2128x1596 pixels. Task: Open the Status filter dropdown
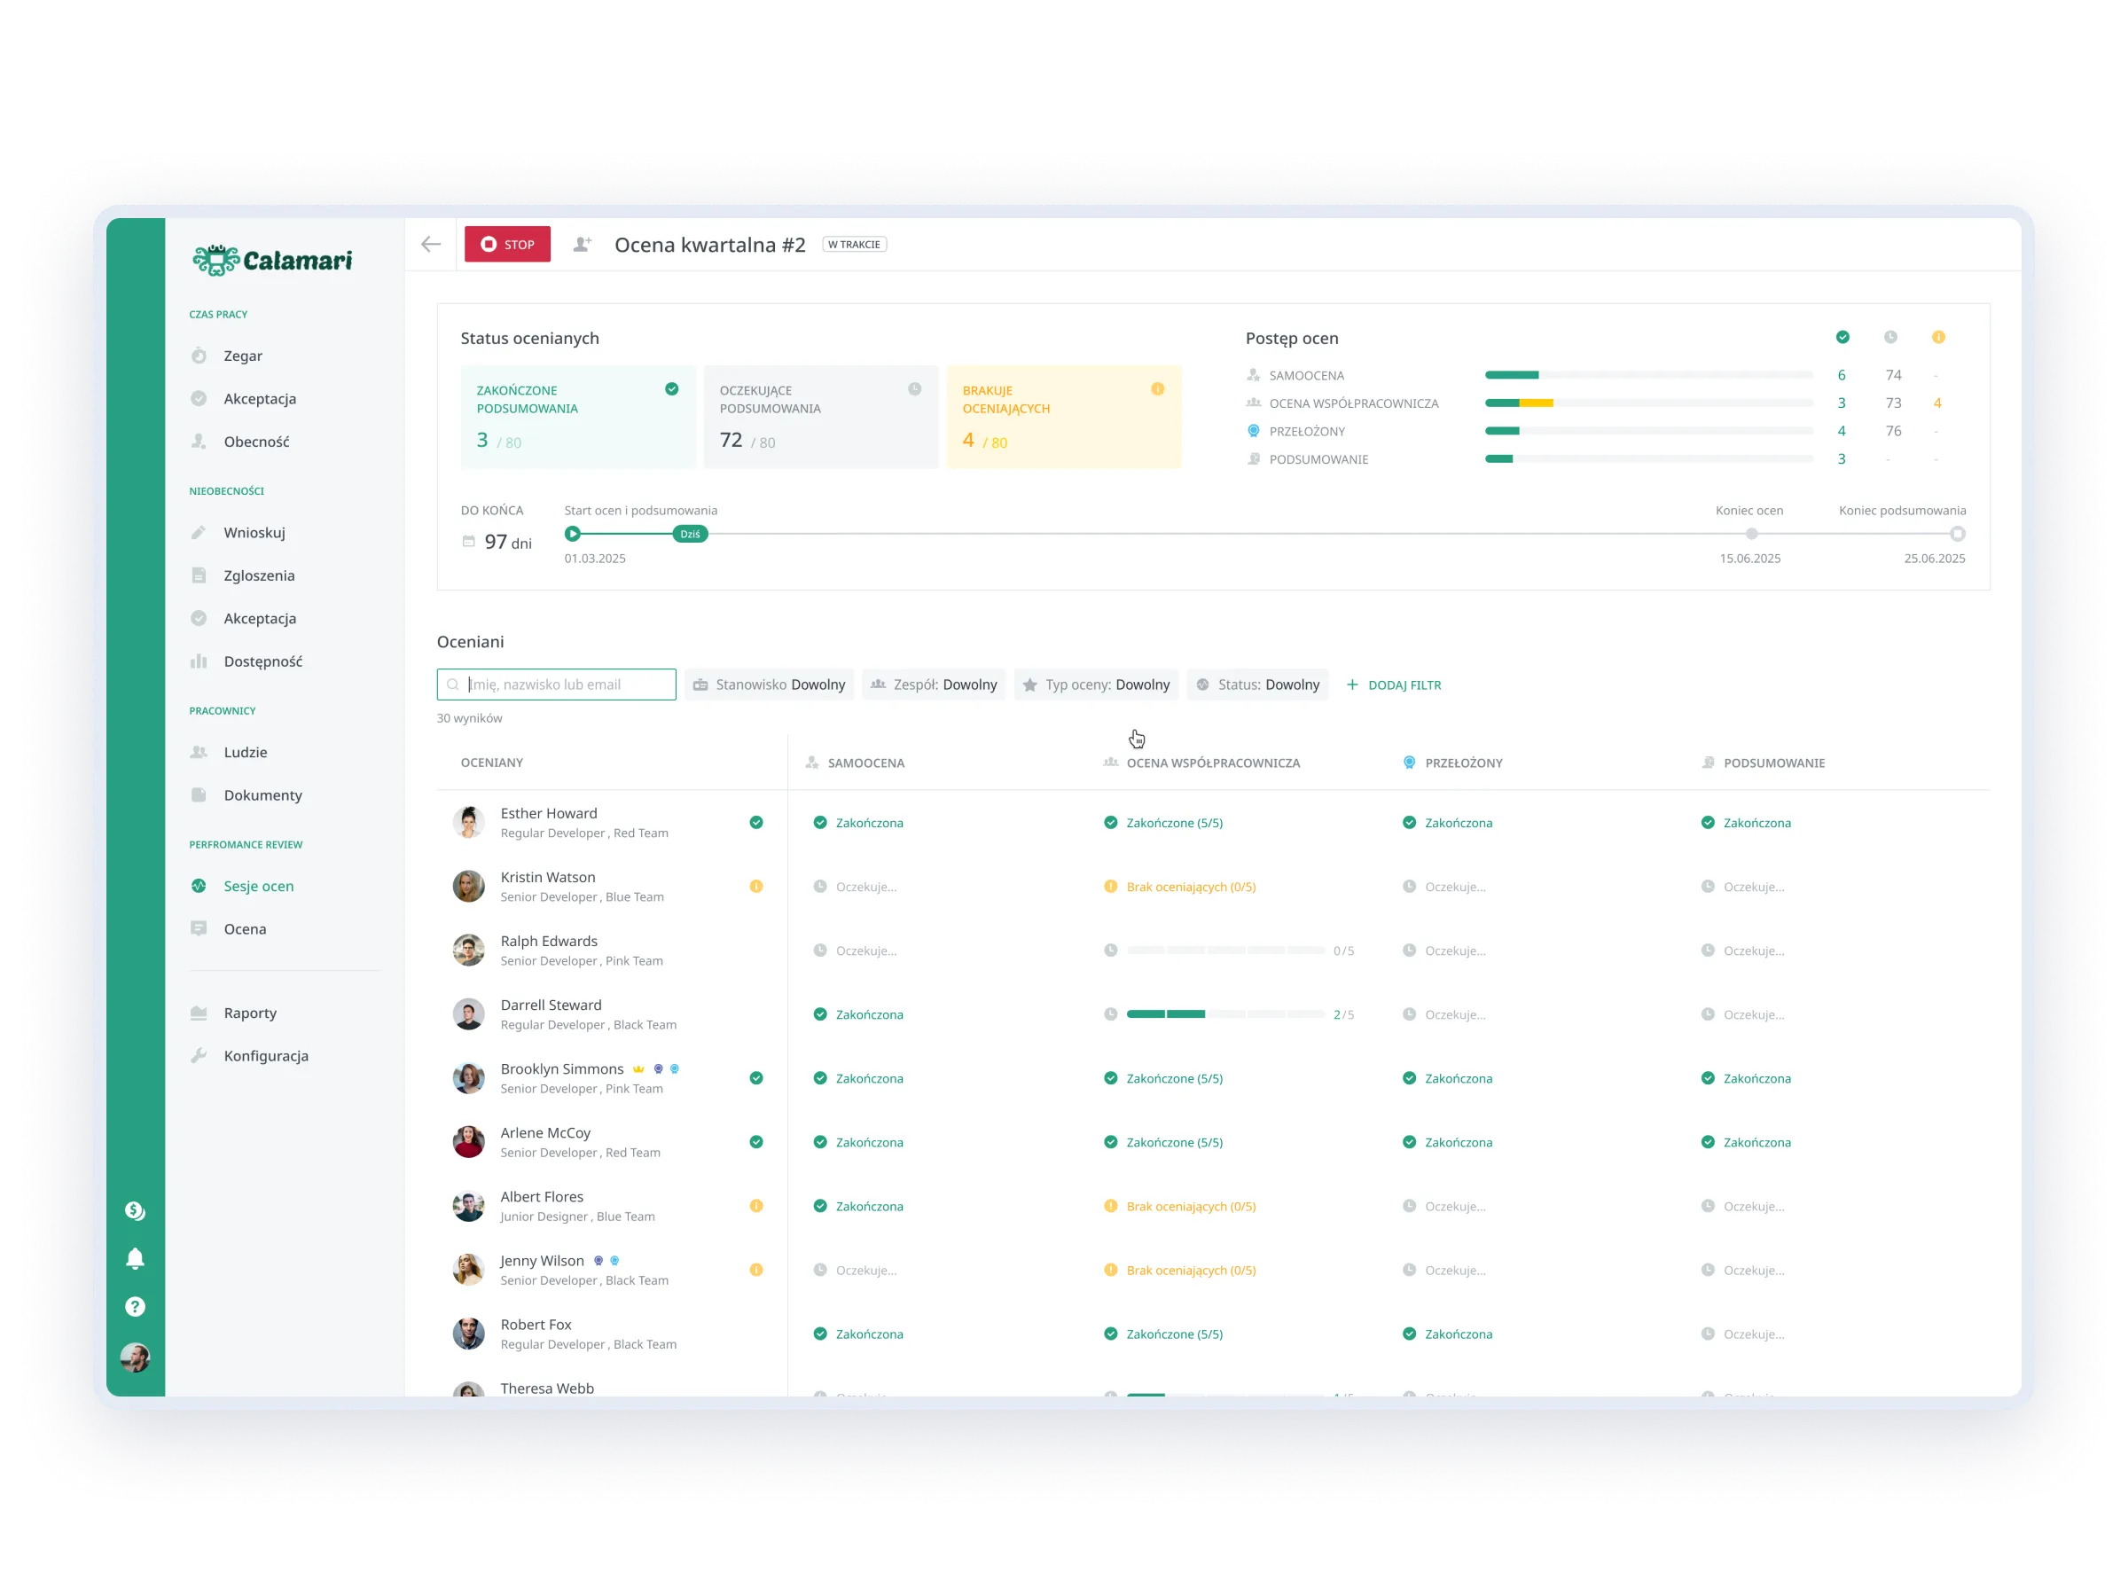coord(1257,685)
